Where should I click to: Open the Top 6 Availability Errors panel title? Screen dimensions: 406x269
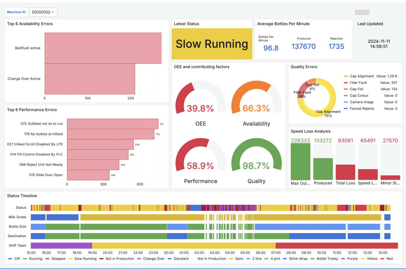click(x=30, y=24)
